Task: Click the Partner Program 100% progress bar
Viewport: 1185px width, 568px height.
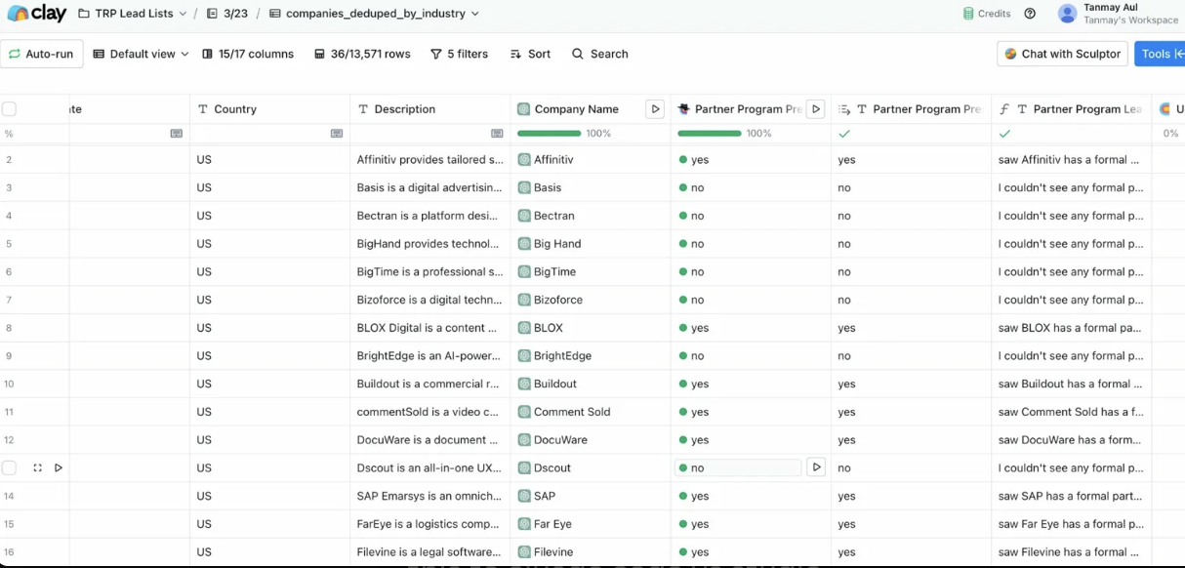Action: 709,134
